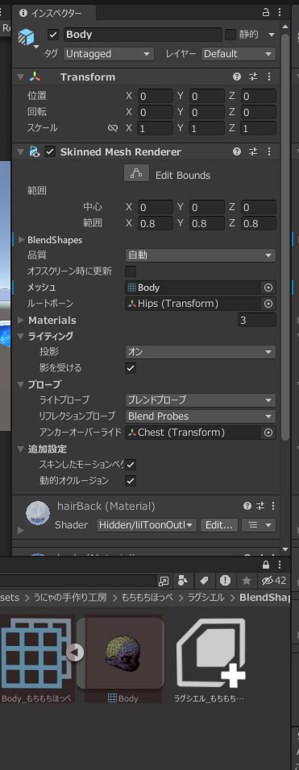Click the GameObject cube icon
Screen dimensions: 299x770
26,37
